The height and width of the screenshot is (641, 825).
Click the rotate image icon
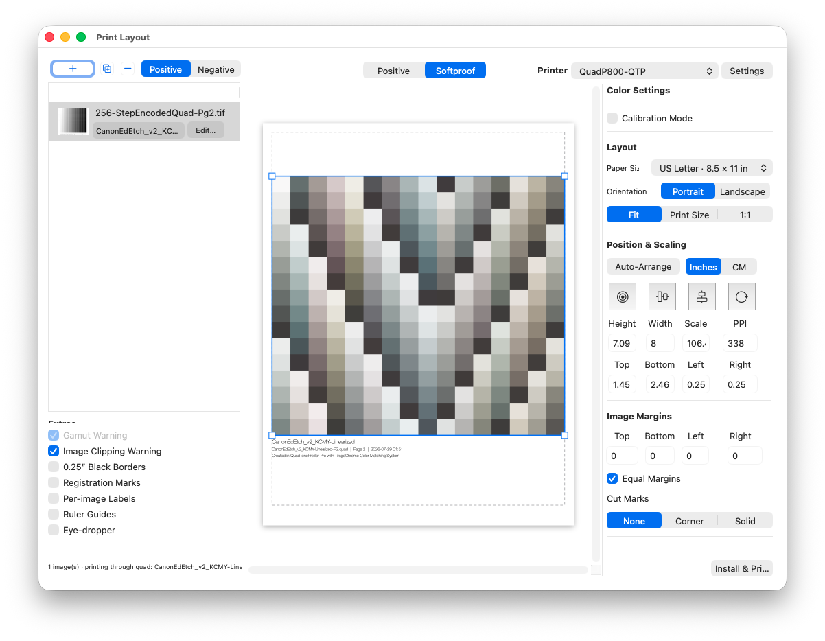coord(742,296)
